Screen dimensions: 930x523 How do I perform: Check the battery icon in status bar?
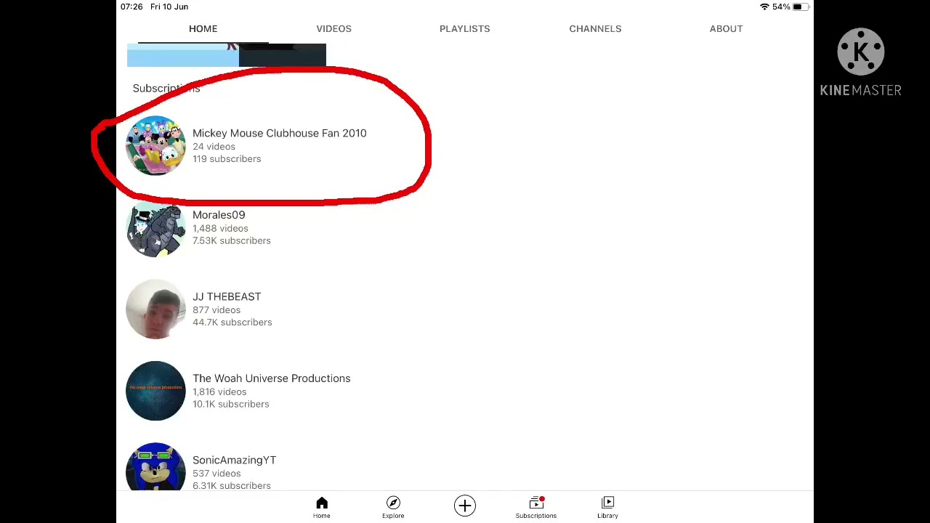click(x=799, y=7)
